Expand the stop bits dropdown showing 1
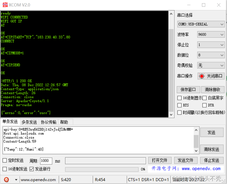The image size is (227, 184). point(211,45)
